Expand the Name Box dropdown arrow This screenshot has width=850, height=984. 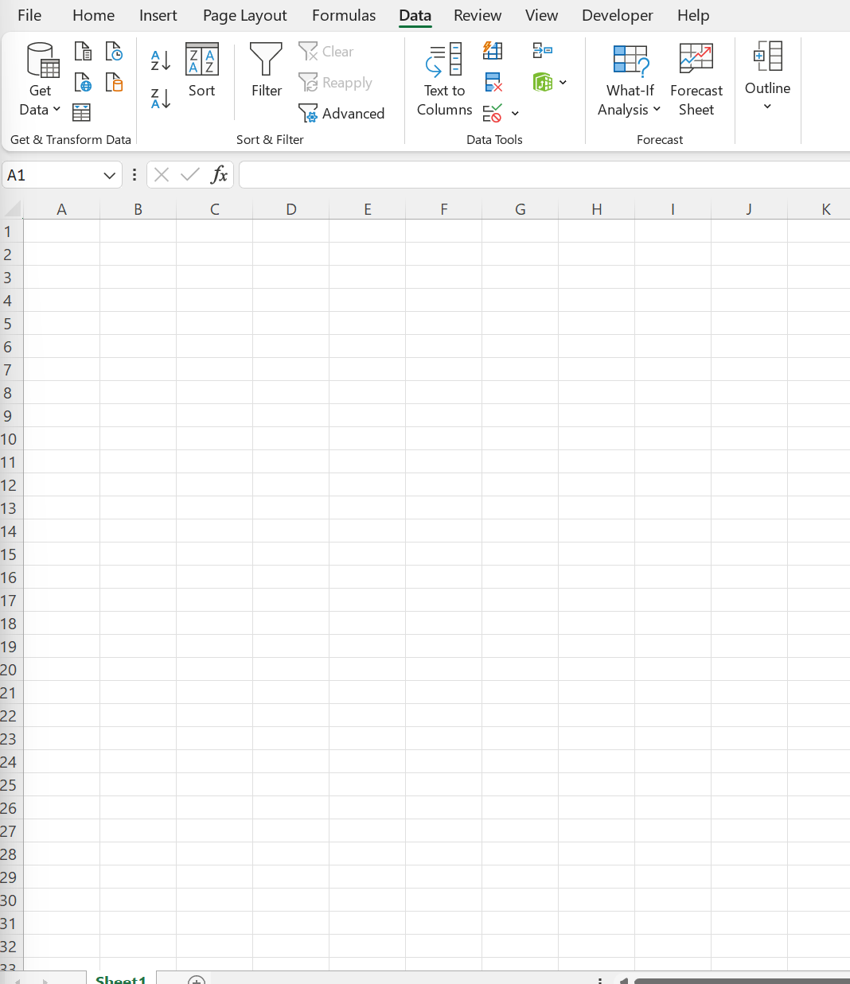[x=110, y=175]
